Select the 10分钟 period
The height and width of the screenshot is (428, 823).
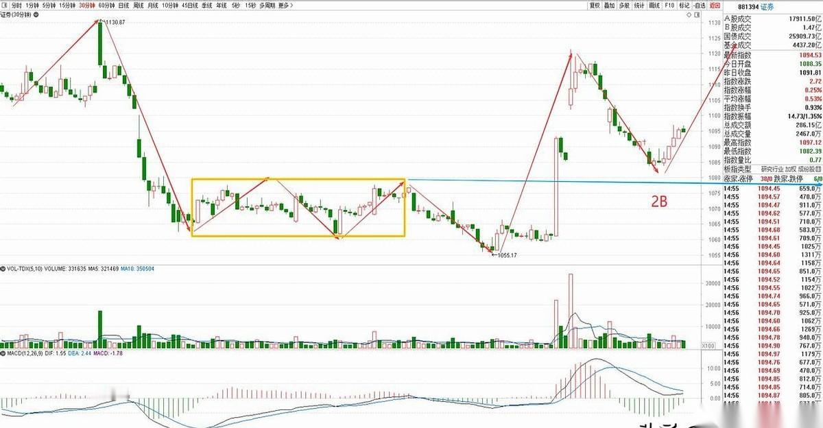pos(171,5)
